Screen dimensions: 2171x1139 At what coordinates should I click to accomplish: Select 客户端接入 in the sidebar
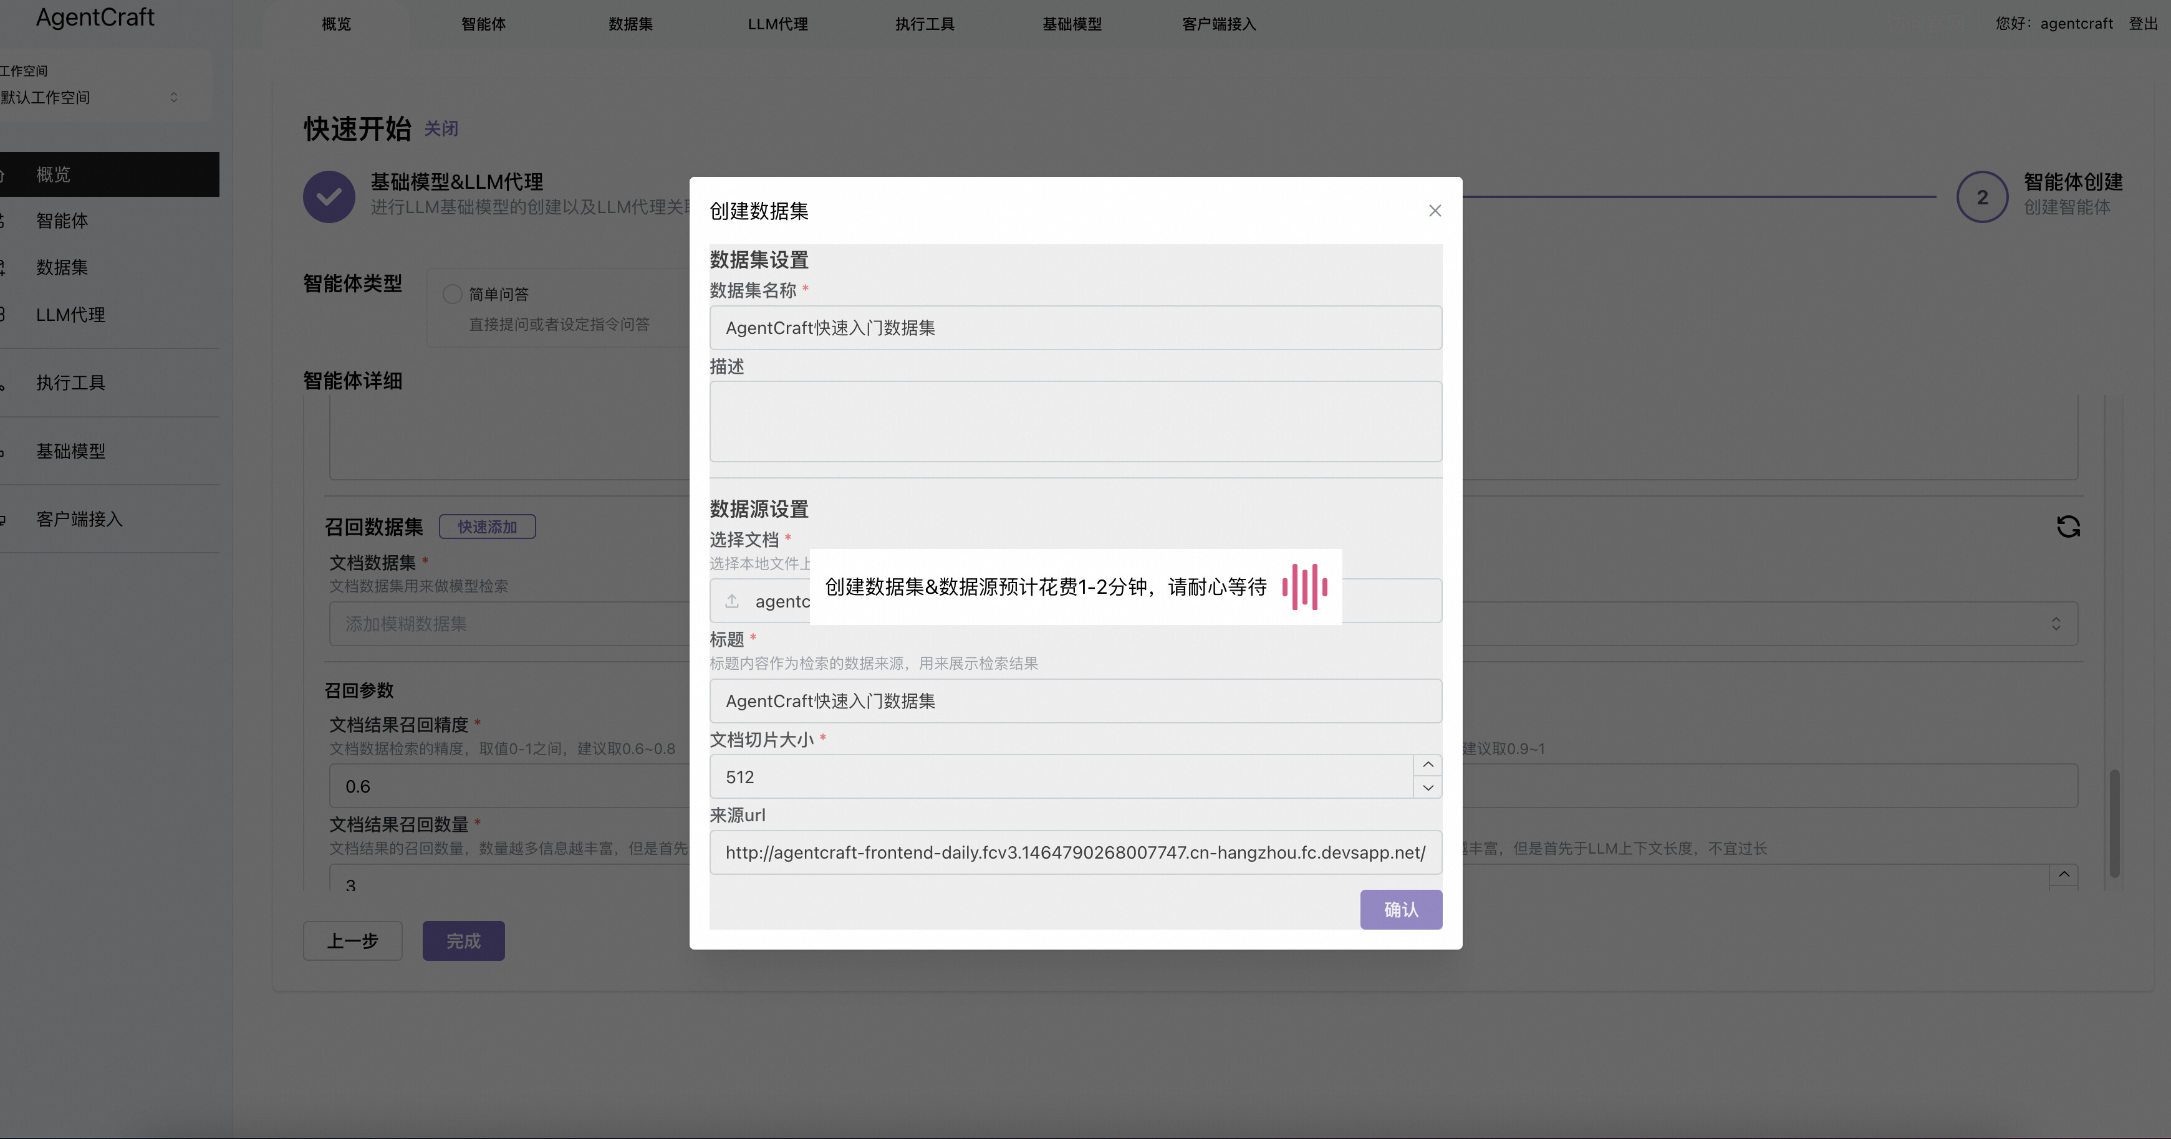pos(80,519)
